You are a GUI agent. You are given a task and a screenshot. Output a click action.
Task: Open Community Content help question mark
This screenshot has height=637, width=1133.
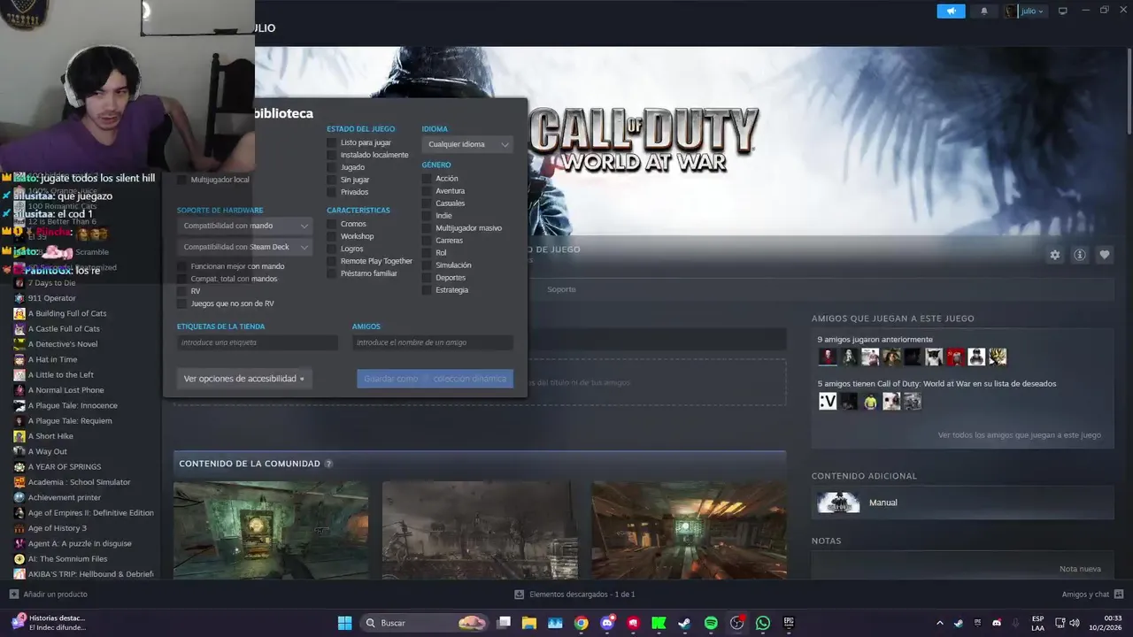pos(328,464)
